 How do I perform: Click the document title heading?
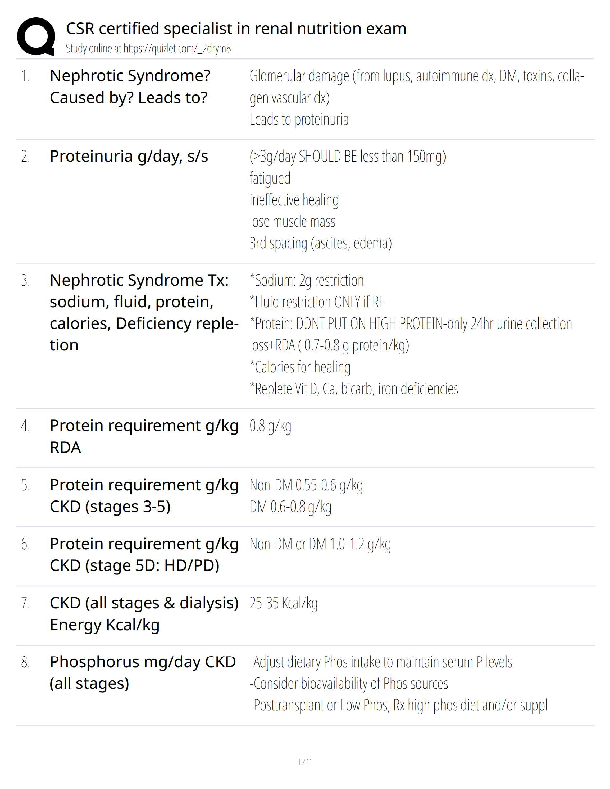click(x=236, y=28)
